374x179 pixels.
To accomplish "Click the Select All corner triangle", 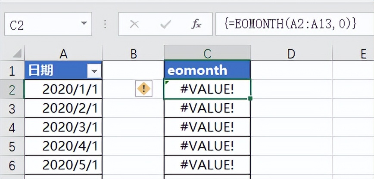I will tap(17, 54).
